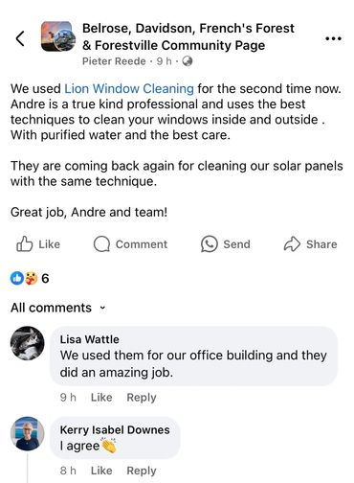Like Lisa Wattle's comment
This screenshot has width=354, height=483.
101,397
